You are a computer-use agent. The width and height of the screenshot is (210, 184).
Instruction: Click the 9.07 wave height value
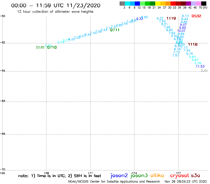(183, 25)
